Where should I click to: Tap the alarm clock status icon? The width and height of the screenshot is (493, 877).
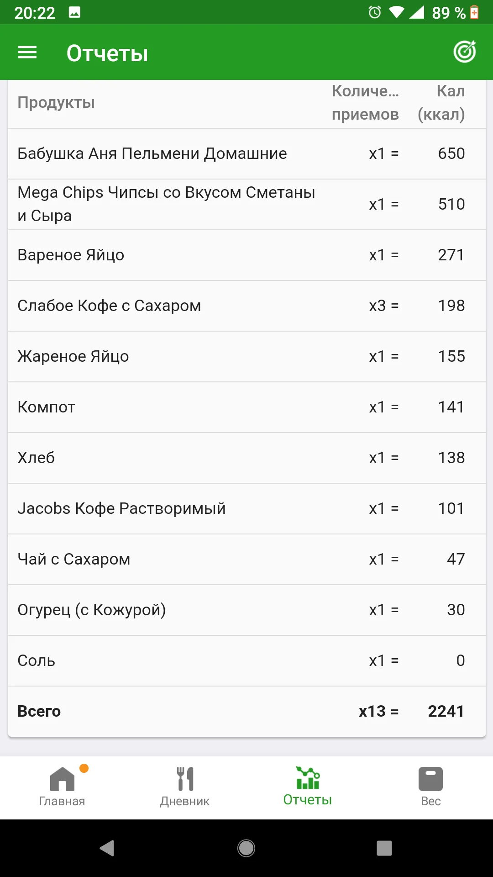(374, 12)
